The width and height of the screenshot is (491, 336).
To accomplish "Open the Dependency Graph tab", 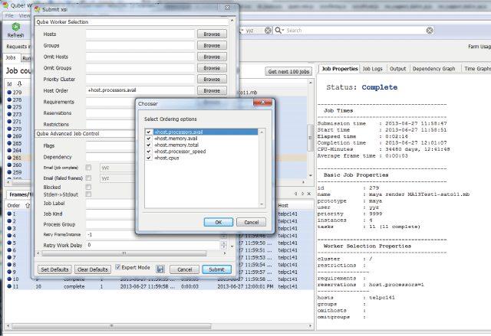I will click(x=433, y=69).
